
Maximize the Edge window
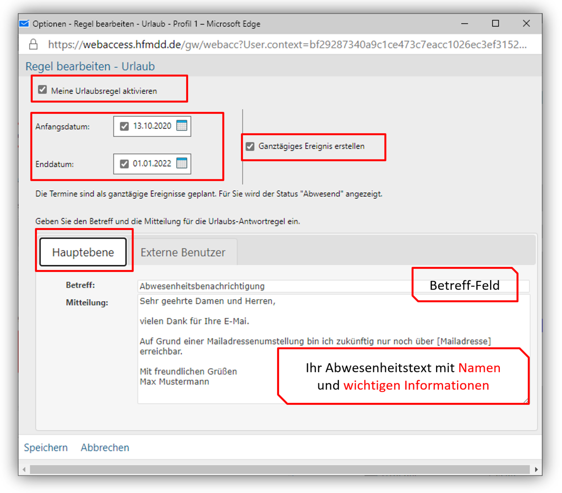[x=495, y=23]
